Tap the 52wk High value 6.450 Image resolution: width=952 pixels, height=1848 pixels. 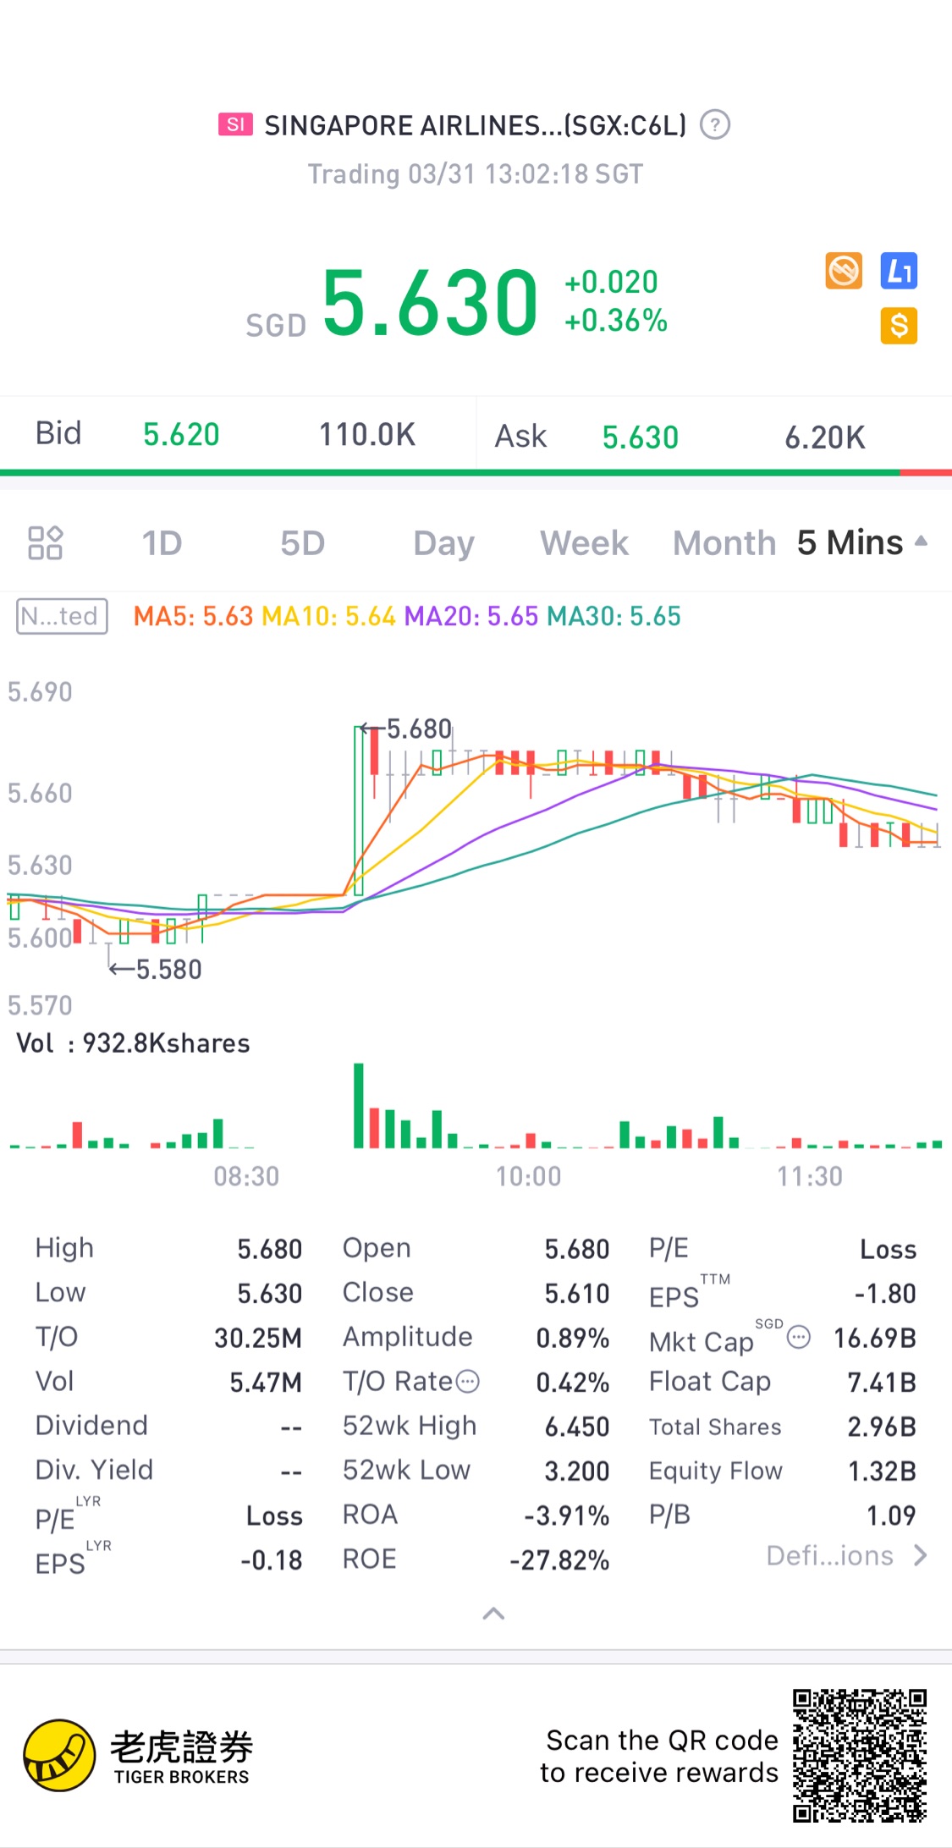tap(577, 1427)
